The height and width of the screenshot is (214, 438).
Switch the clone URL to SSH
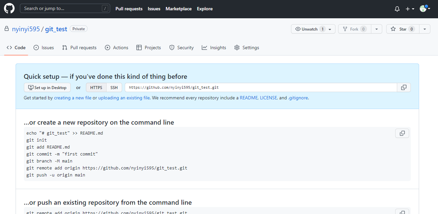[x=114, y=87]
